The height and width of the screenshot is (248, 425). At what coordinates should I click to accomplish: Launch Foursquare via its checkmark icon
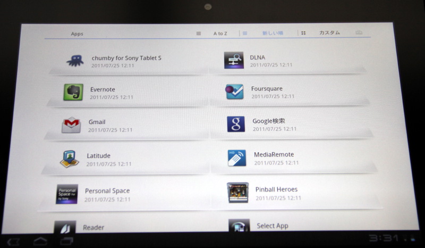(234, 92)
